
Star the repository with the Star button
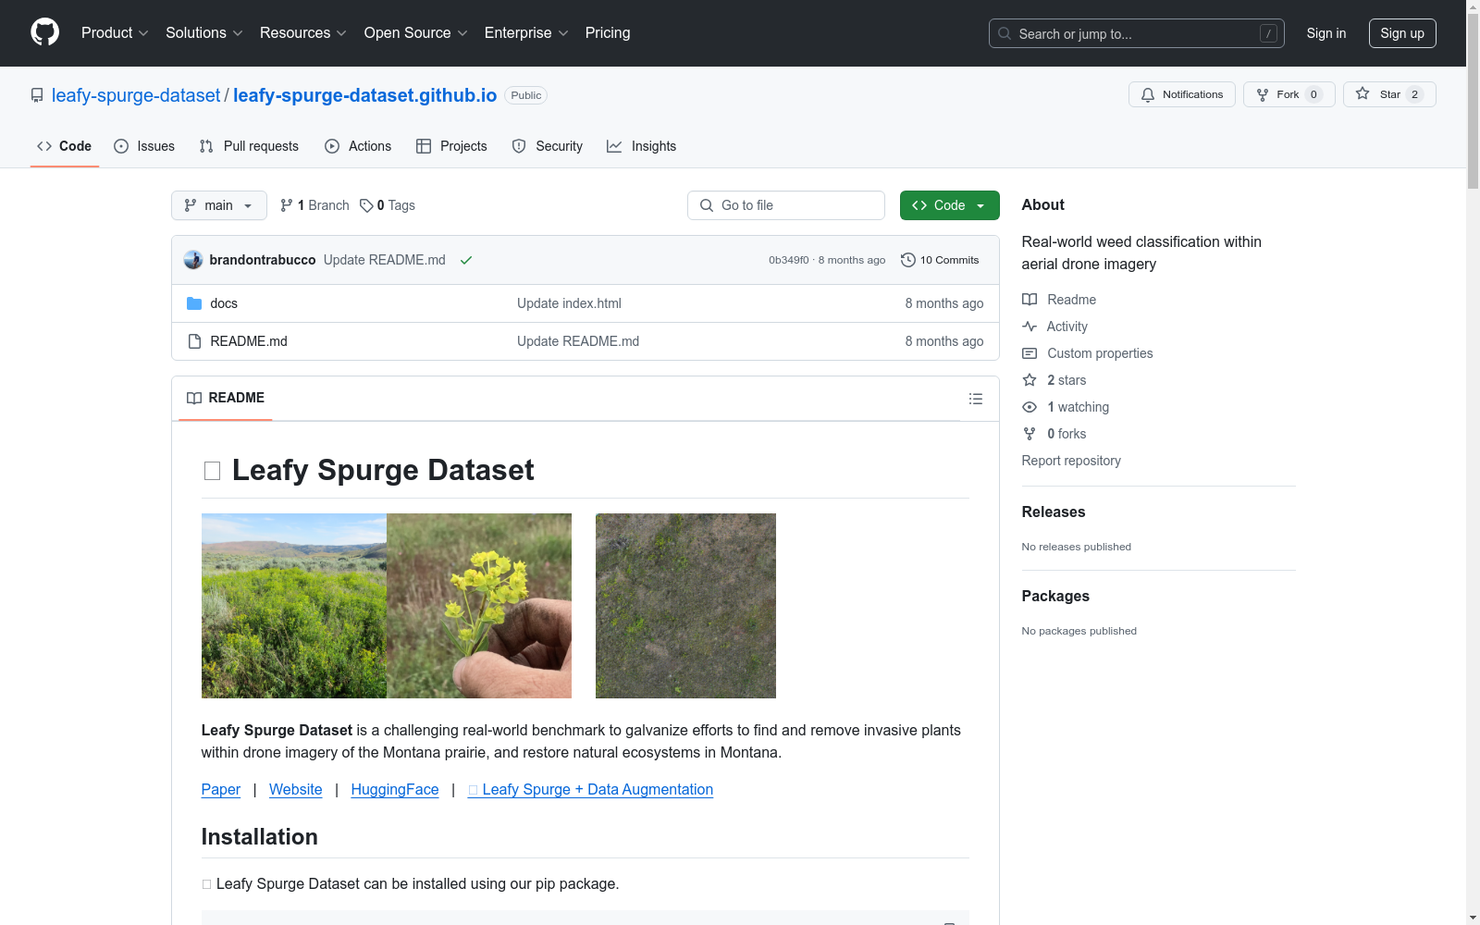(x=1389, y=94)
